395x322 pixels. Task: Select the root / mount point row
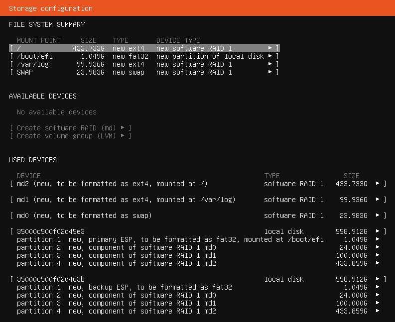point(143,48)
